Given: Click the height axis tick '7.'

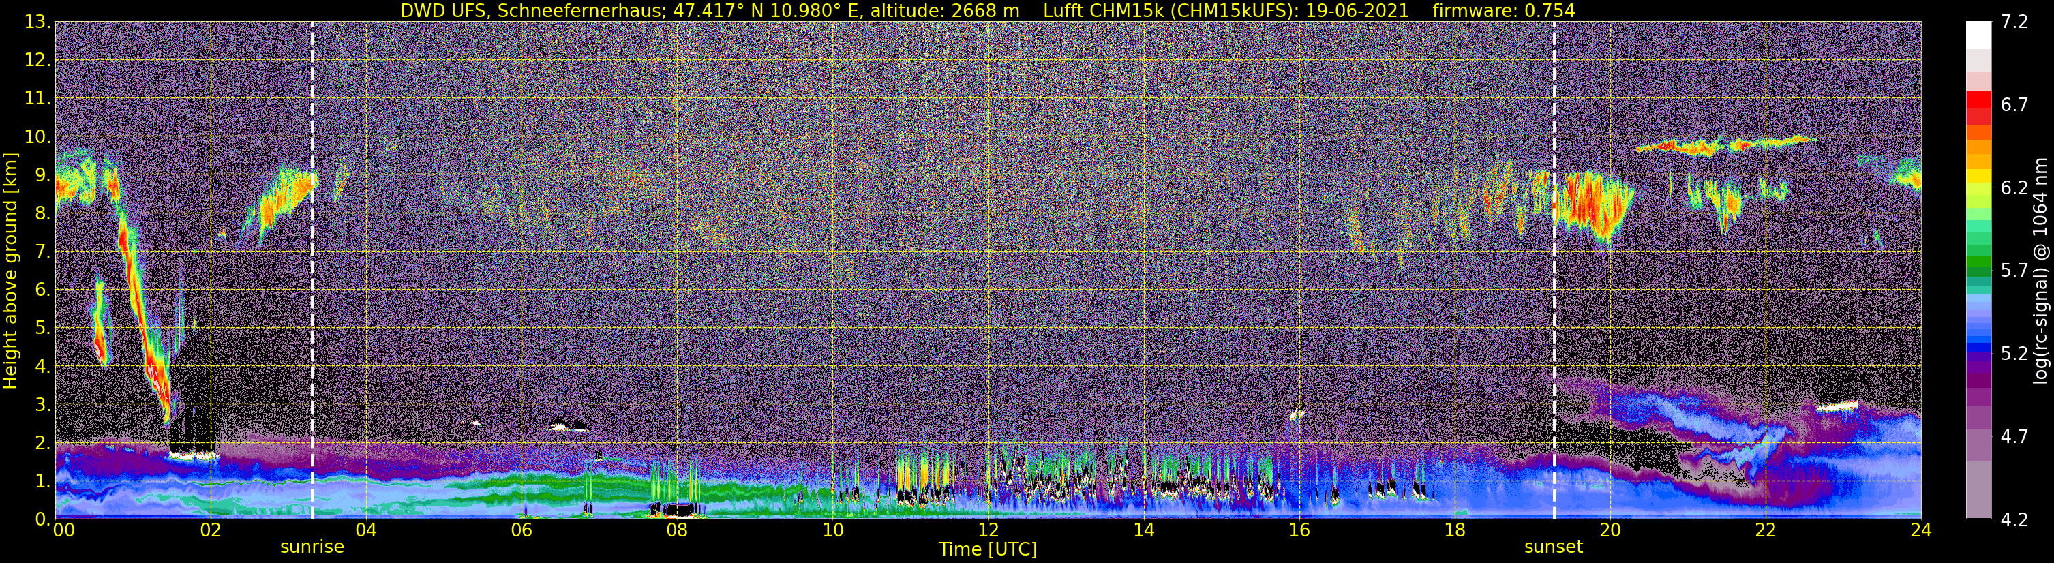Looking at the screenshot, I should click(43, 252).
